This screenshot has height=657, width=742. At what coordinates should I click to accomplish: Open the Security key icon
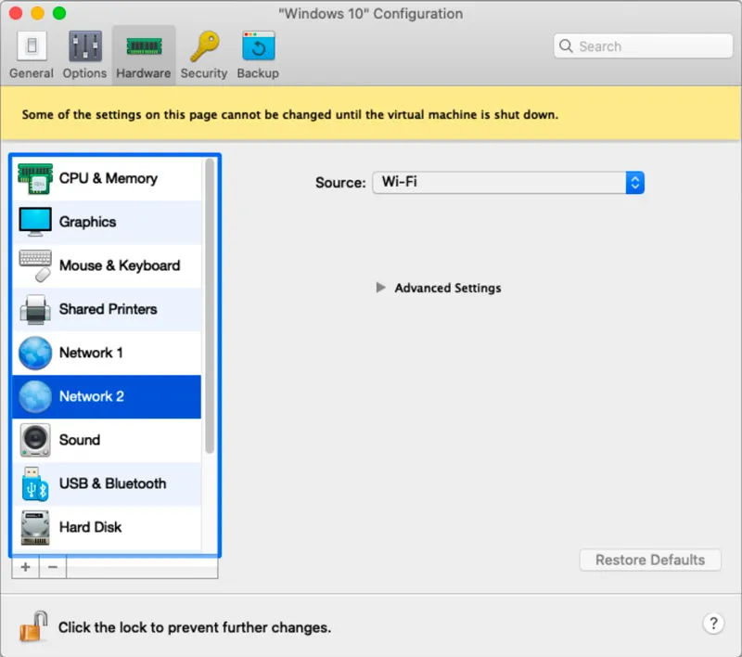[x=204, y=46]
